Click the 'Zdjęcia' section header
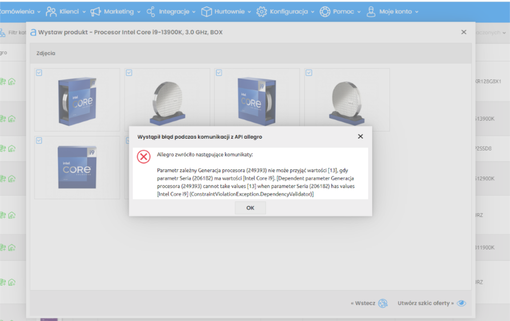 coord(46,53)
